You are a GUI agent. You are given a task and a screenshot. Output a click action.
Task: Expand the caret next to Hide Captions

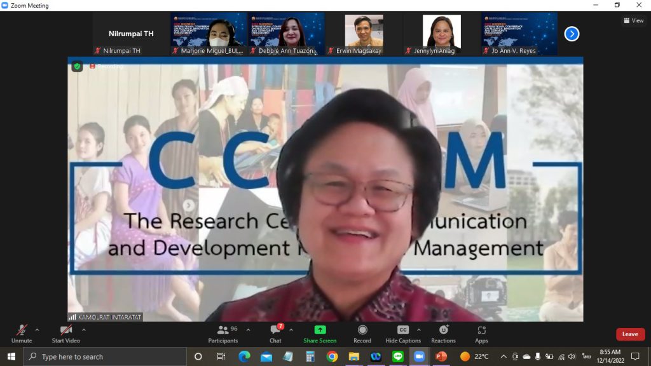pyautogui.click(x=418, y=330)
